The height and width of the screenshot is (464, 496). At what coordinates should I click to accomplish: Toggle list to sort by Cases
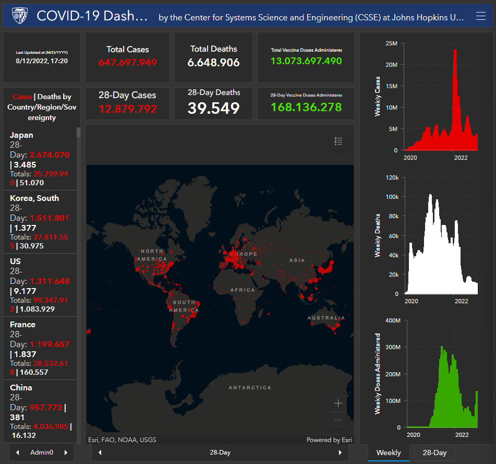[22, 97]
